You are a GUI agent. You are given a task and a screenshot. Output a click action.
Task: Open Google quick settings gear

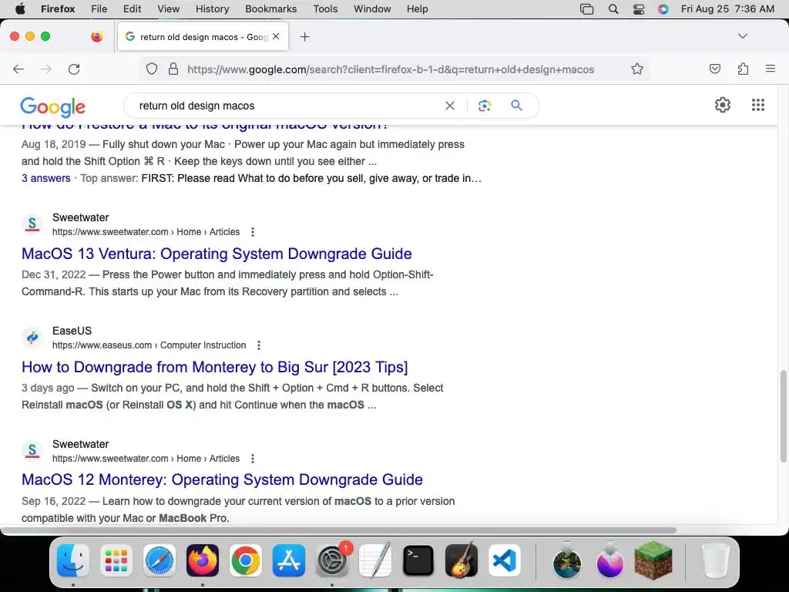point(723,105)
